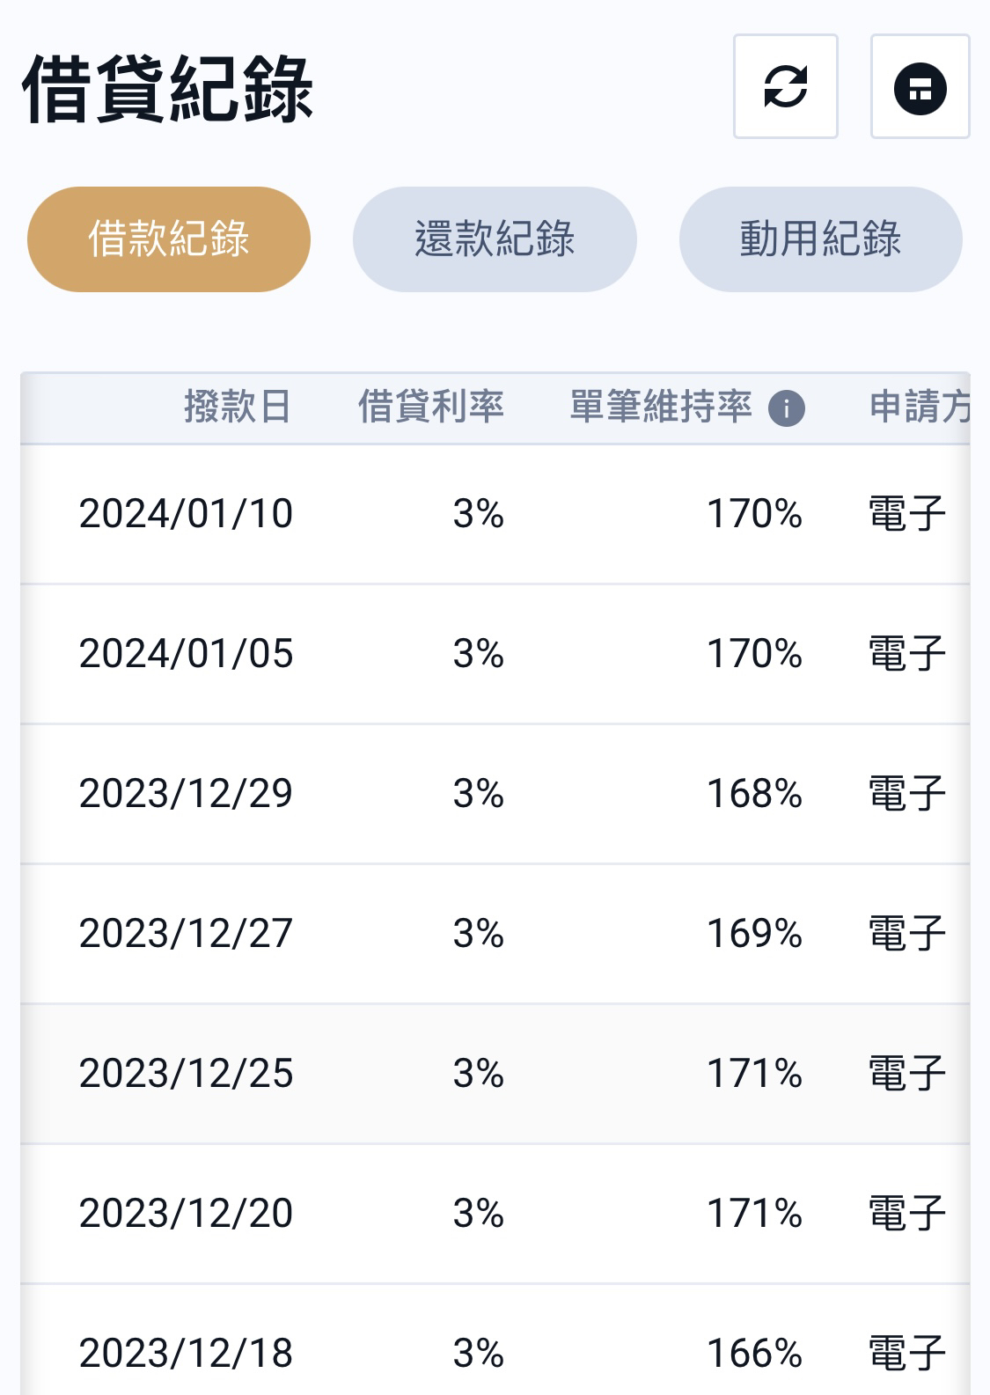Click the 168% maintenance rate value

pos(755,794)
